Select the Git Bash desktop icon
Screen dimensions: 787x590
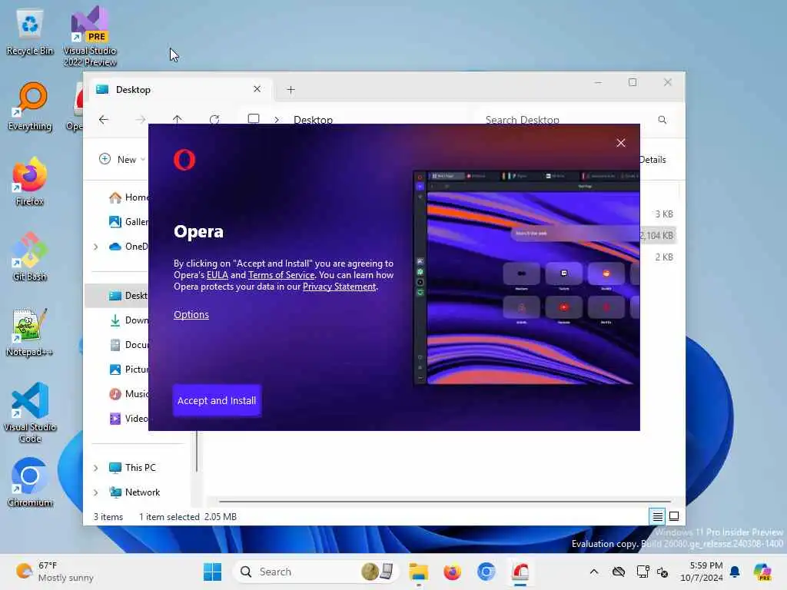(30, 257)
